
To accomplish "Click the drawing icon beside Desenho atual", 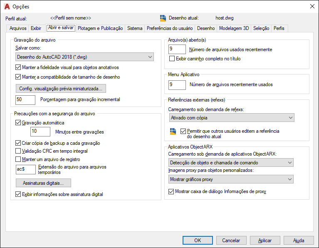I will (x=163, y=18).
